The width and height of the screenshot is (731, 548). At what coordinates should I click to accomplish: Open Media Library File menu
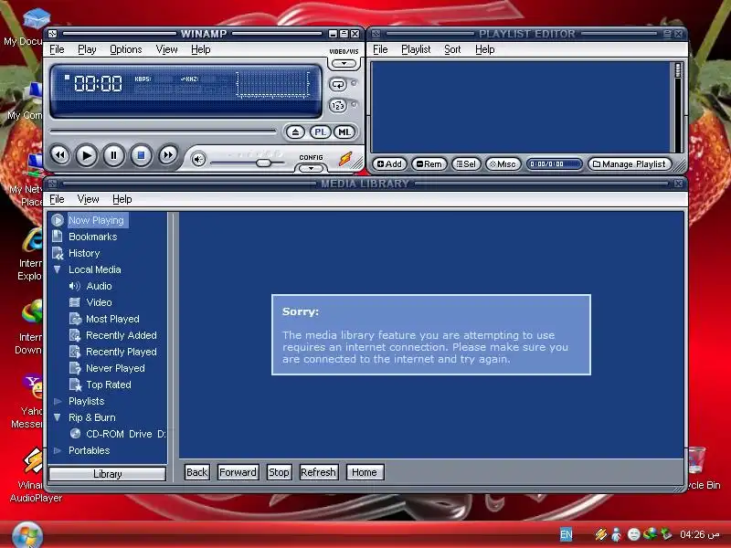pyautogui.click(x=57, y=199)
